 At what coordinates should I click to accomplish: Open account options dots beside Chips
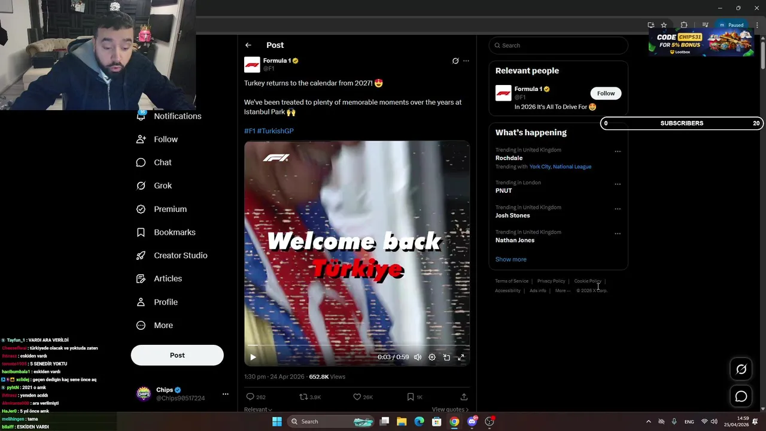(x=226, y=394)
